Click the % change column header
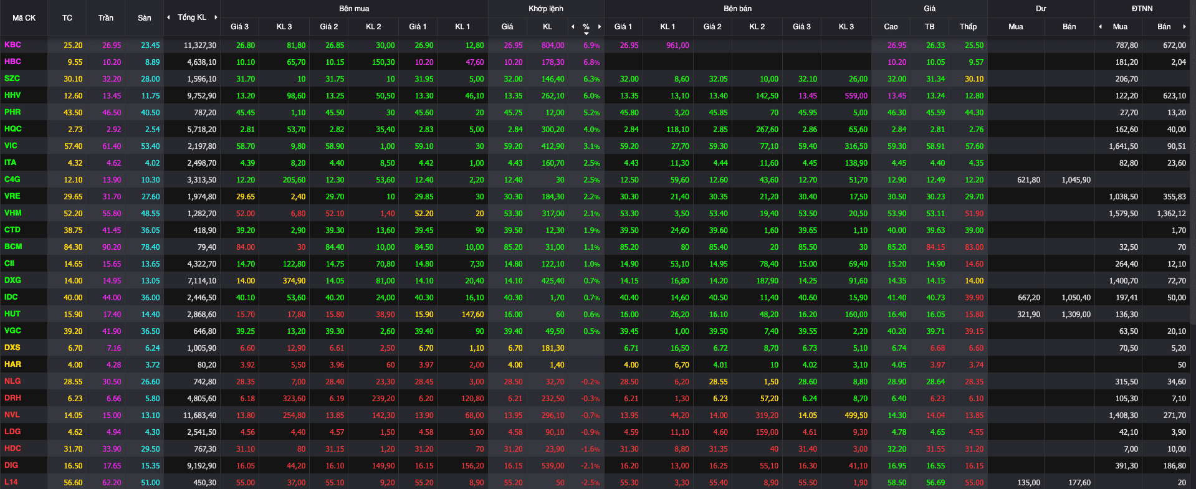The height and width of the screenshot is (489, 1196). click(x=586, y=27)
